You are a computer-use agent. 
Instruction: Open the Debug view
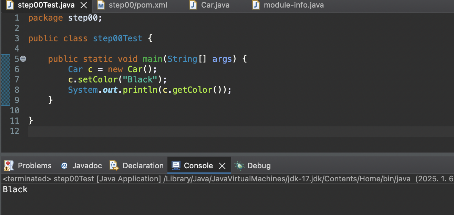259,166
